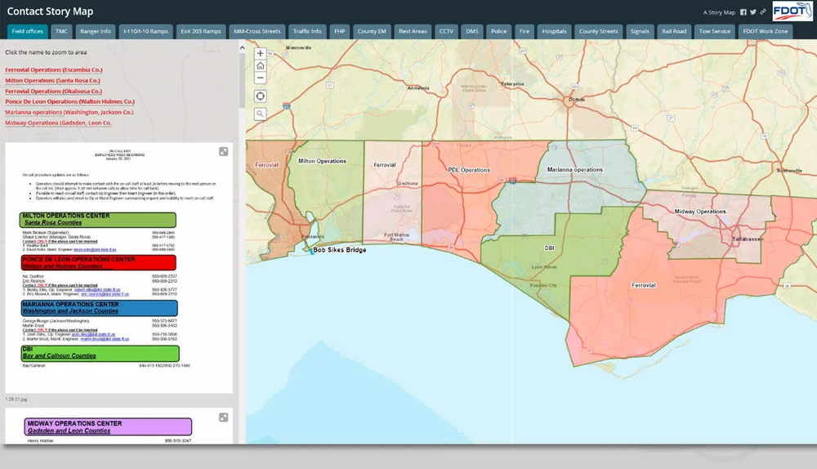Click the PDL Operations map region label
The image size is (817, 469).
(469, 170)
